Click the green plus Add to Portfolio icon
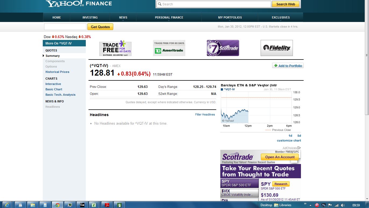This screenshot has height=208, width=369. coord(276,66)
